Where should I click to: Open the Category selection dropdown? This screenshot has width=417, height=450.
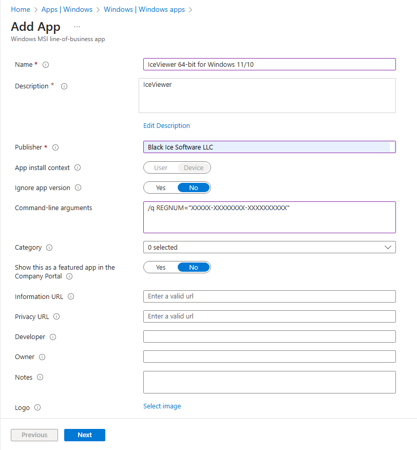389,247
